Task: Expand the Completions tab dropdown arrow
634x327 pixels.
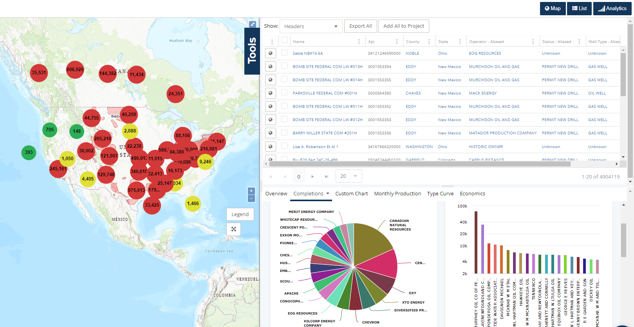Action: click(327, 193)
